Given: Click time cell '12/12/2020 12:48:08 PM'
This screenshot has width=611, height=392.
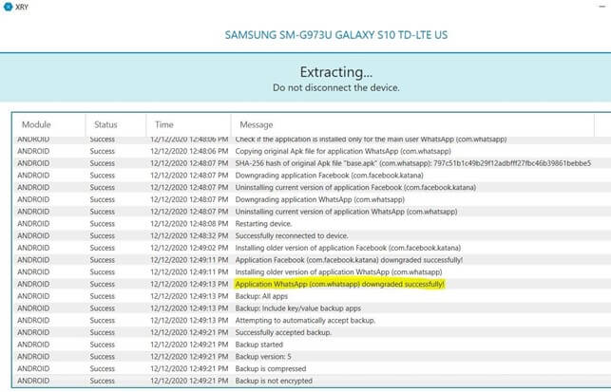Looking at the screenshot, I should pyautogui.click(x=189, y=224).
